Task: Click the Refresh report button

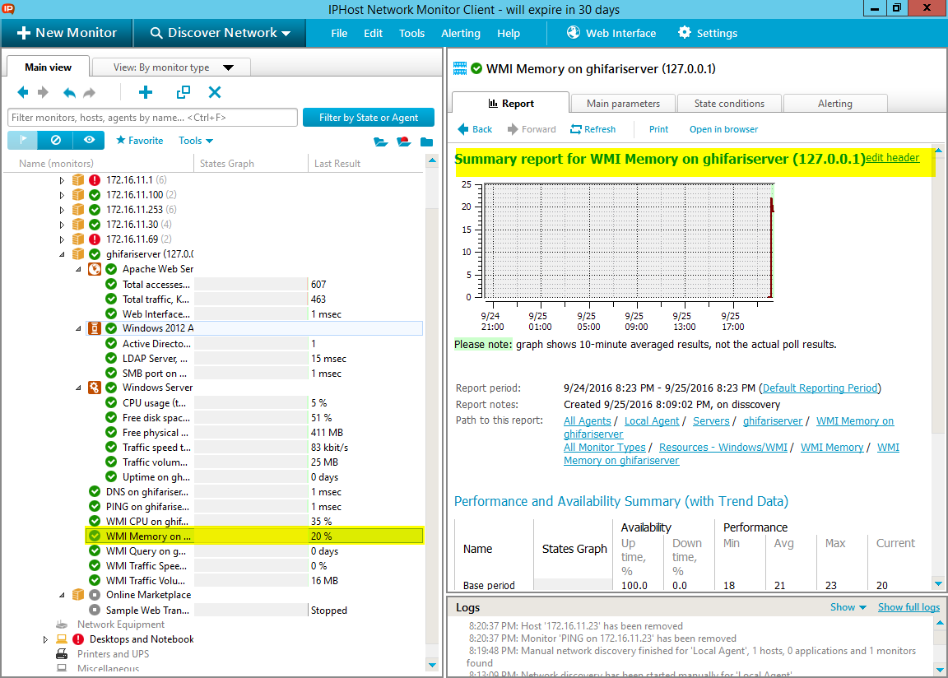Action: (592, 129)
